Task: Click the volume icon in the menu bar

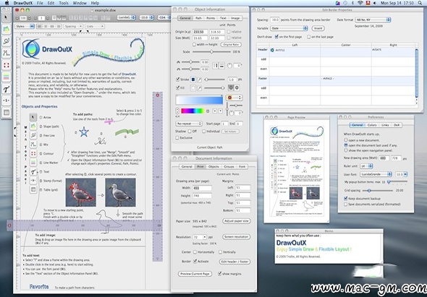Action: tap(375, 3)
